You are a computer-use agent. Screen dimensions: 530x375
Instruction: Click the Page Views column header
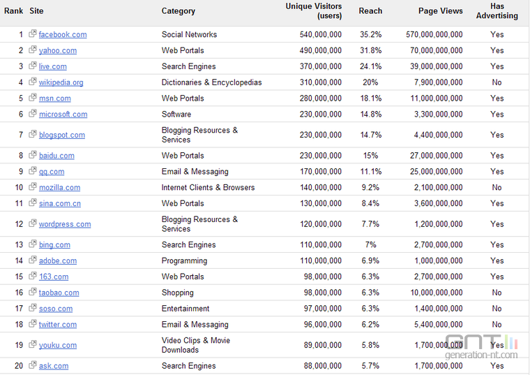(x=441, y=11)
